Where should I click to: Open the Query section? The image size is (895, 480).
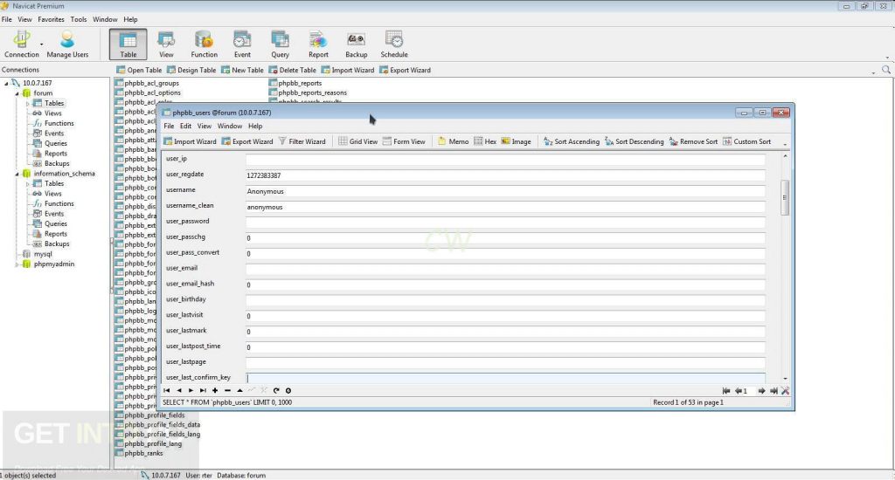point(280,44)
